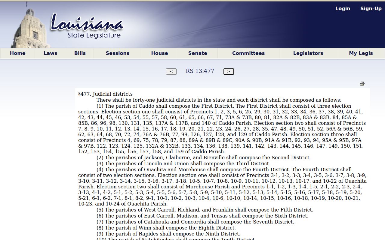The width and height of the screenshot is (385, 240).
Task: Click the line about Catahoula and Concordia parishes
Action: coord(195,222)
